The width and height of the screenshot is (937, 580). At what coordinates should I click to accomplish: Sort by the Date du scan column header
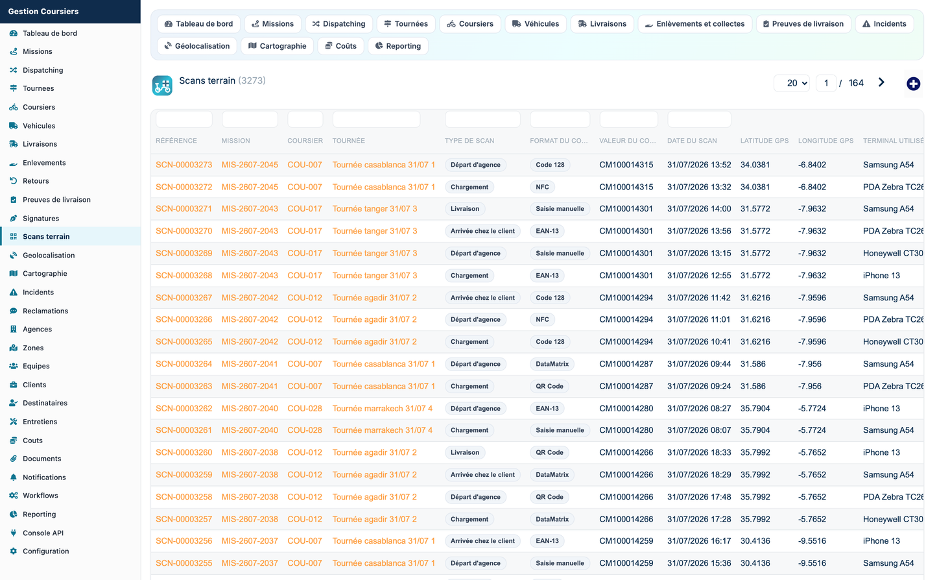pos(692,141)
